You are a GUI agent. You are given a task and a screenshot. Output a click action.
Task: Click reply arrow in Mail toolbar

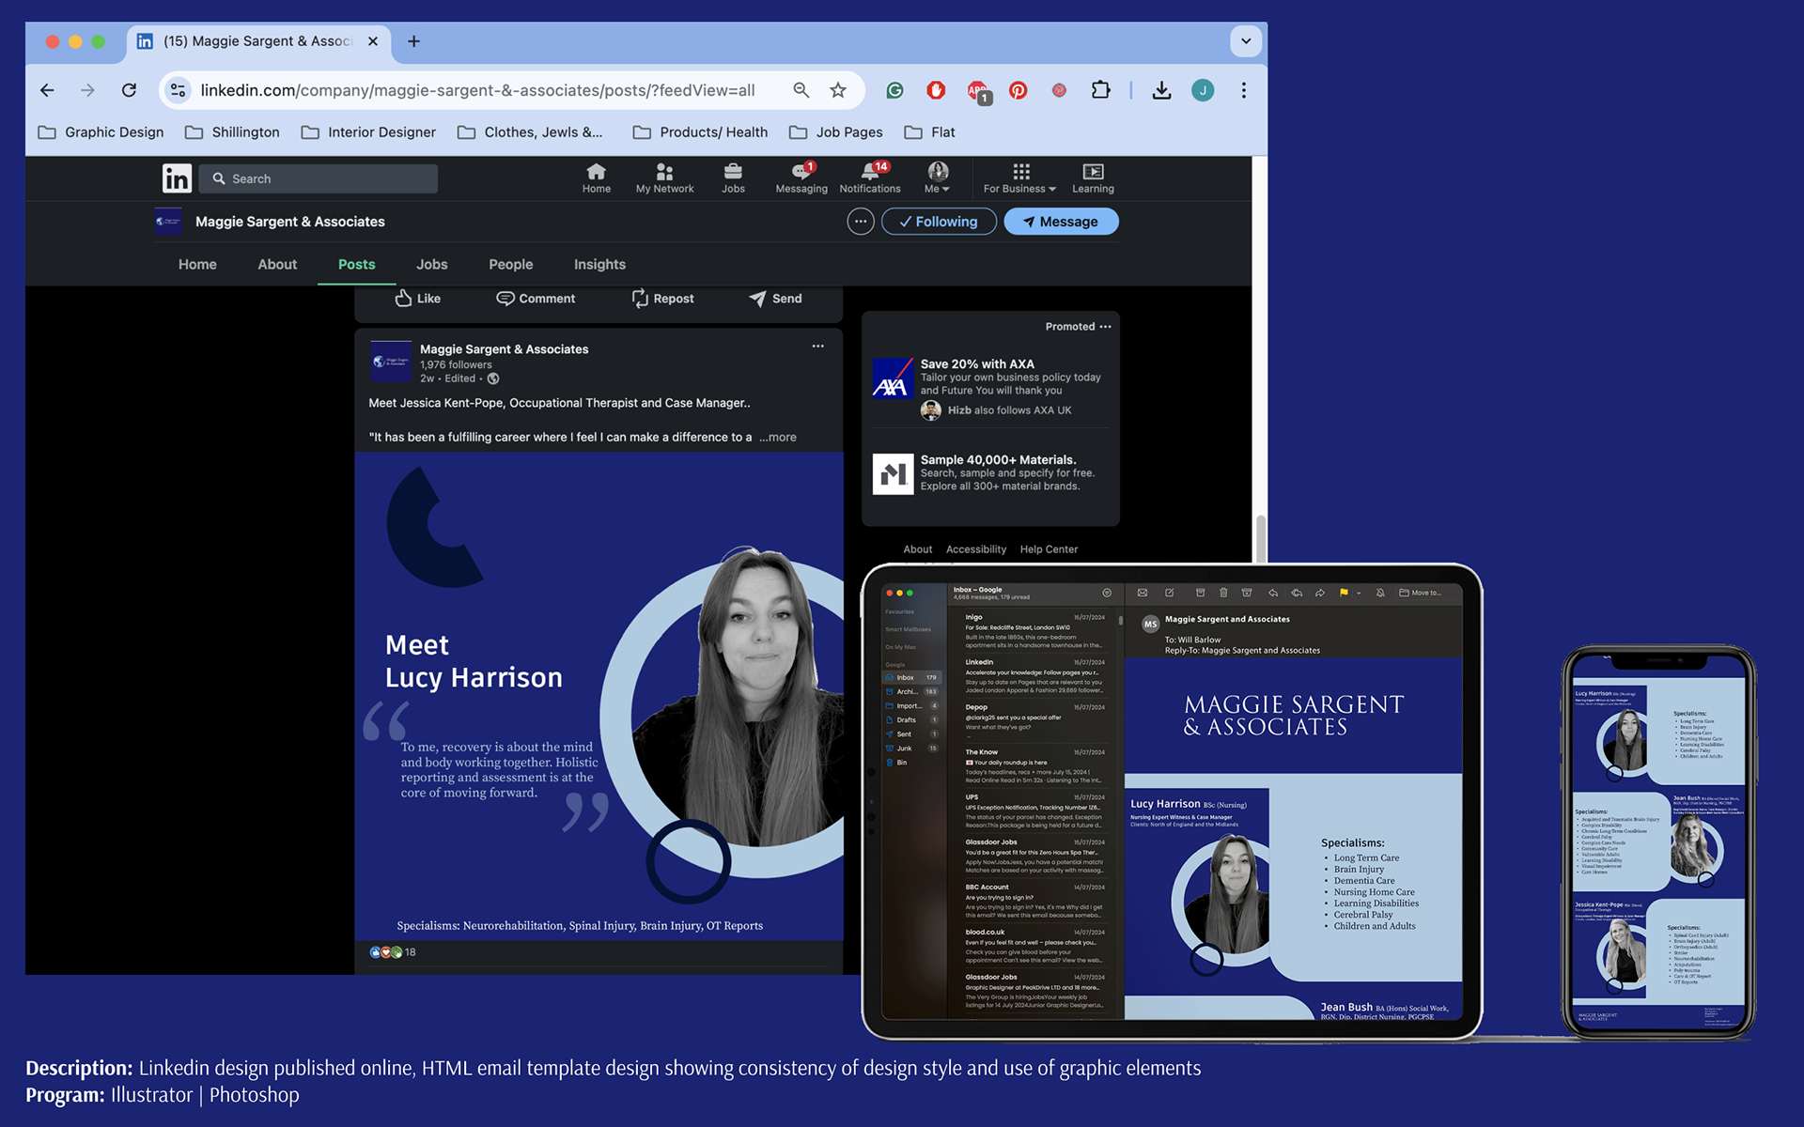[1273, 593]
